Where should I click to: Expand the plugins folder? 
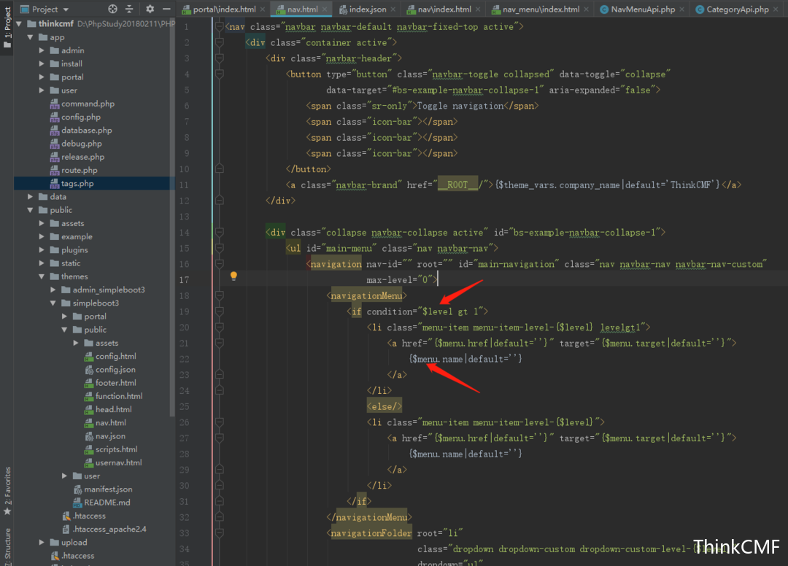[x=42, y=249]
